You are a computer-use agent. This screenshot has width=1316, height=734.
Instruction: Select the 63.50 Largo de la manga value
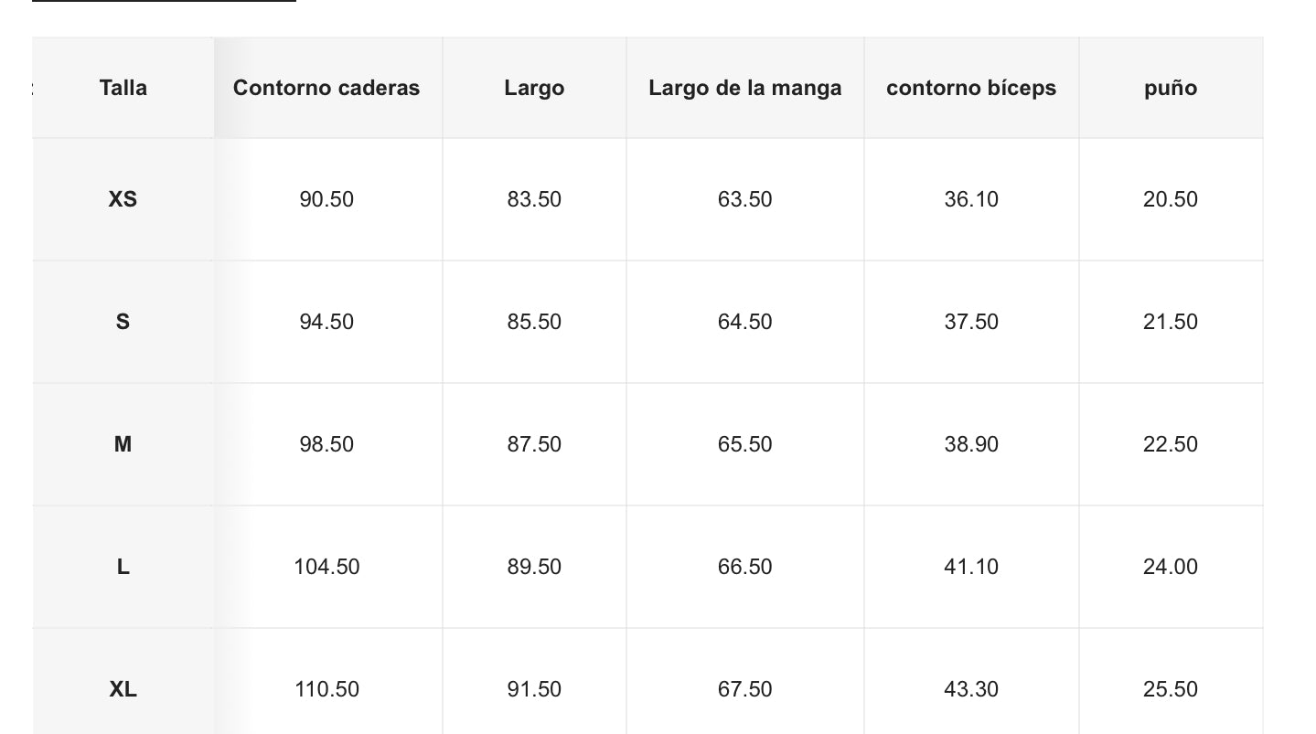click(744, 199)
